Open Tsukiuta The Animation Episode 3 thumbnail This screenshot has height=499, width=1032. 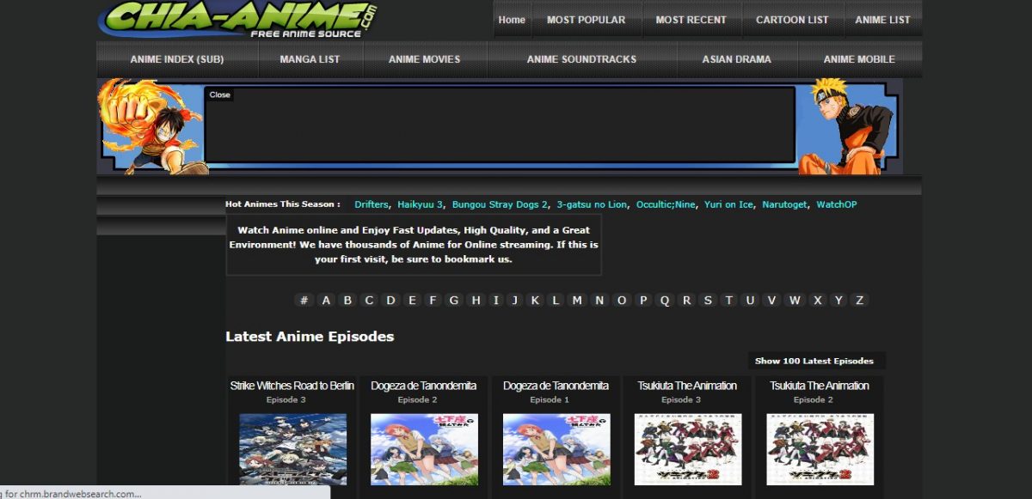(688, 449)
